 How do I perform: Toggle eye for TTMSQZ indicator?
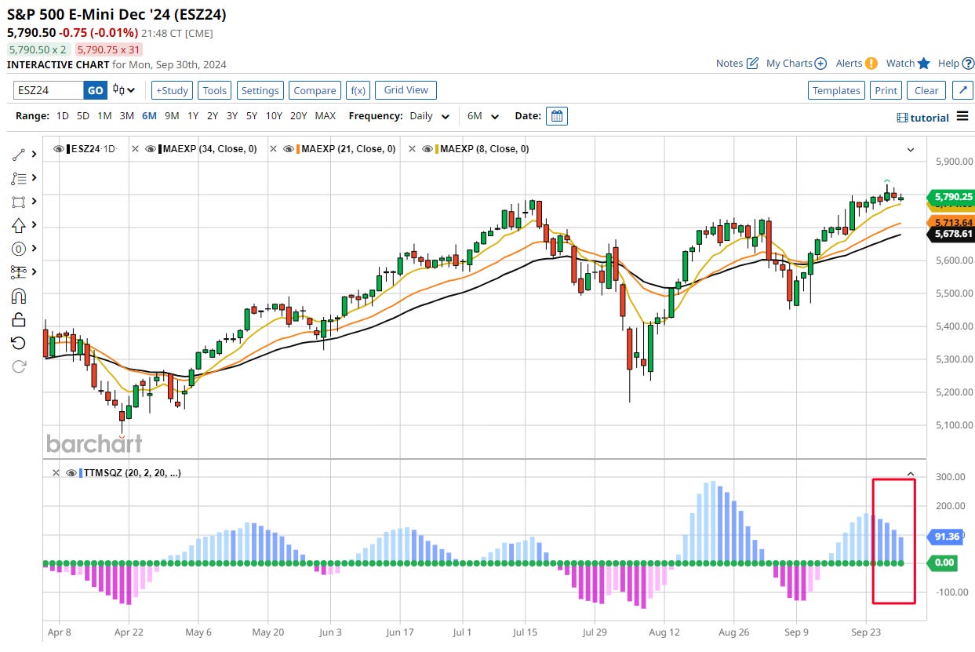click(x=71, y=473)
